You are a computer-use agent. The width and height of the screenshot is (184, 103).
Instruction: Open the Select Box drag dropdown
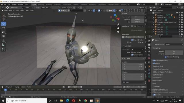[x=46, y=7]
